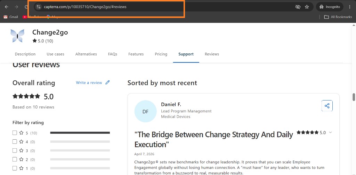Select the Support tab

click(186, 54)
